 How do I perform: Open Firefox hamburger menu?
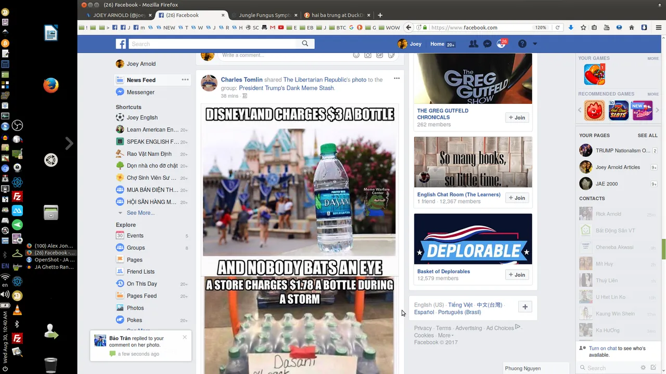point(658,28)
